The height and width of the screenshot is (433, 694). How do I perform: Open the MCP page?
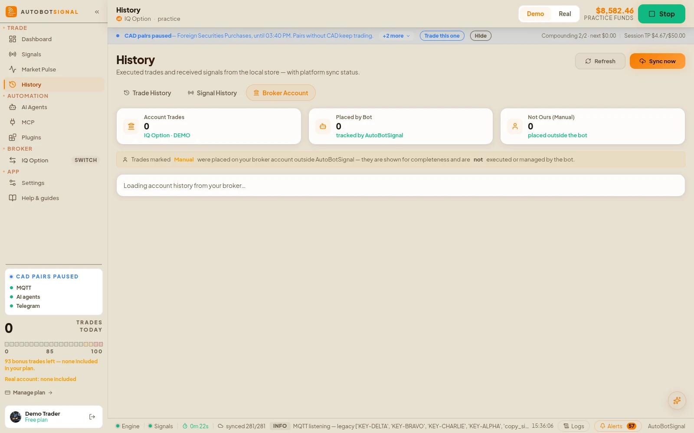(54, 122)
